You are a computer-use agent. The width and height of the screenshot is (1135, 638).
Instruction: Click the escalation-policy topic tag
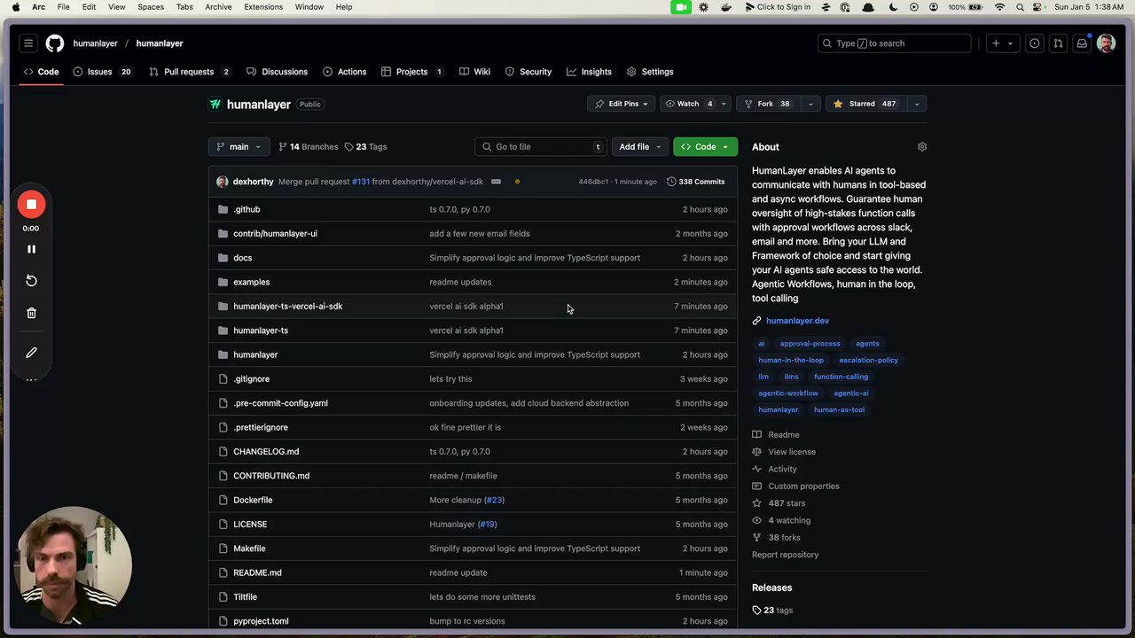[x=869, y=360]
